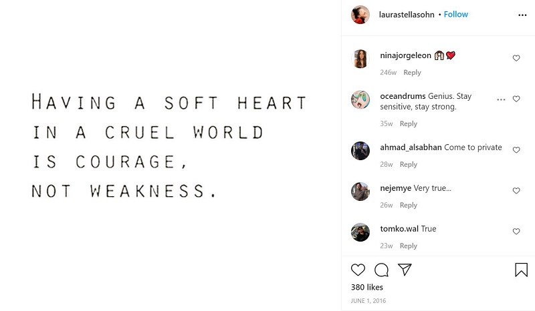Viewport: 535px width, 311px height.
Task: Like ninajorgeleon's comment
Action: click(x=516, y=58)
